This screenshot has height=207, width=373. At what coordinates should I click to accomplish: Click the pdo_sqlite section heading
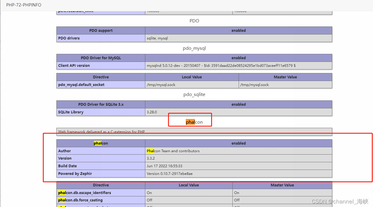(x=194, y=95)
